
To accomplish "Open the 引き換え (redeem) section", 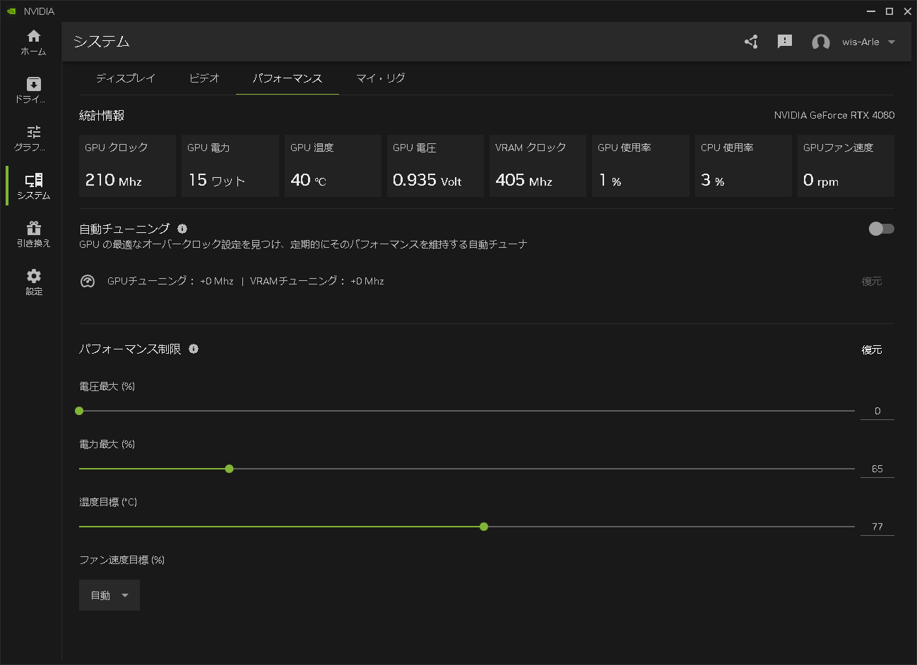I will (32, 234).
